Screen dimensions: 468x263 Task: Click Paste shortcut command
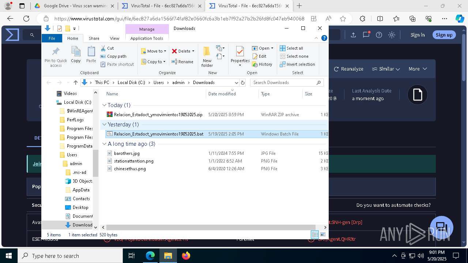(117, 64)
